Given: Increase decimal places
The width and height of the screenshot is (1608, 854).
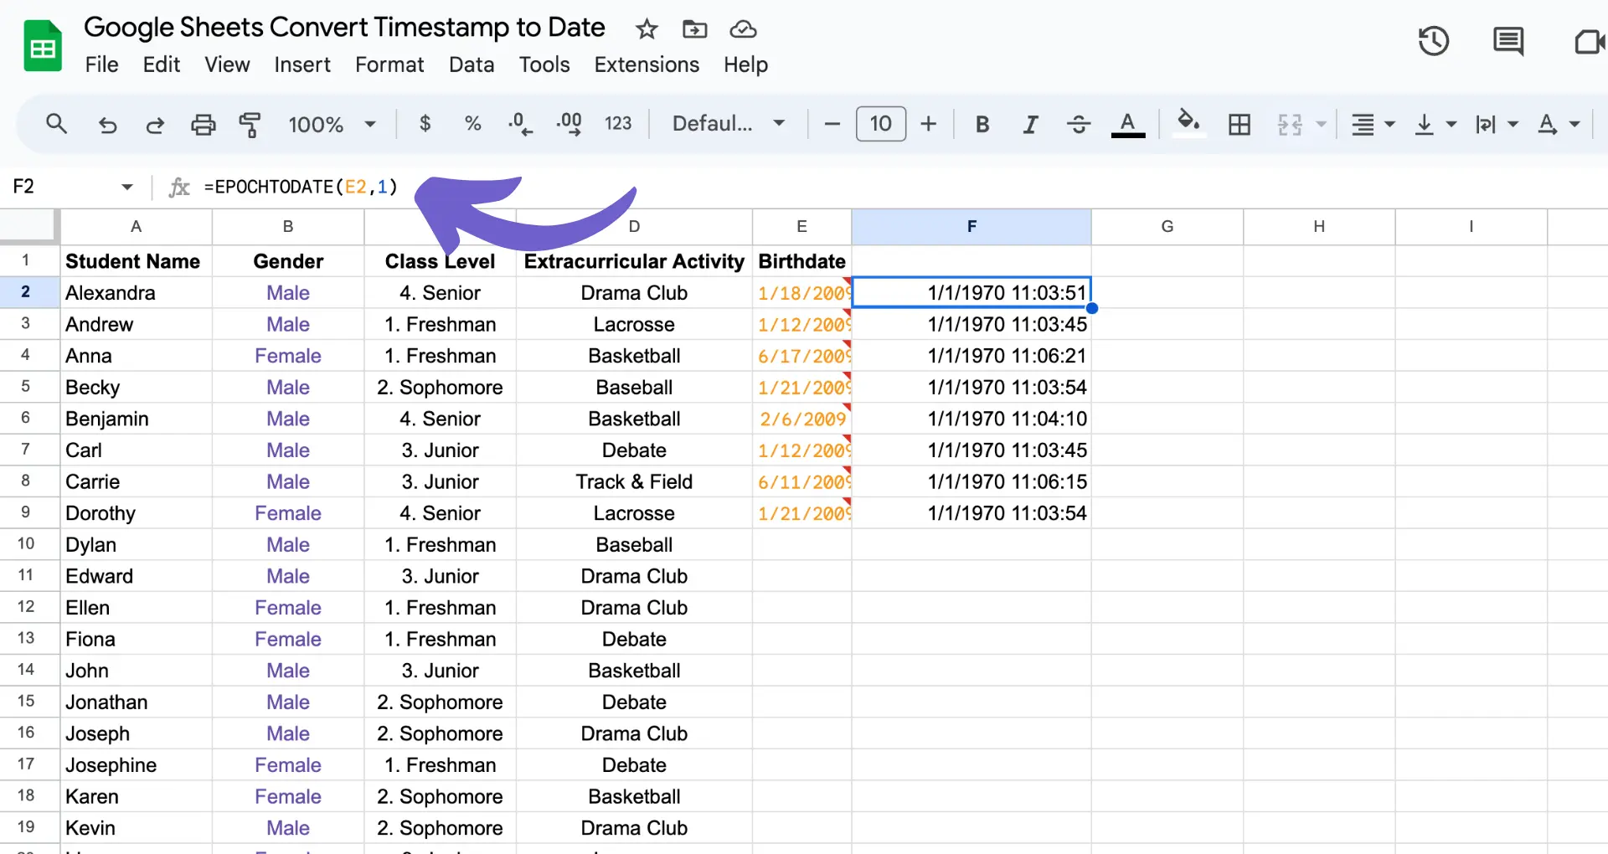Looking at the screenshot, I should pos(569,124).
